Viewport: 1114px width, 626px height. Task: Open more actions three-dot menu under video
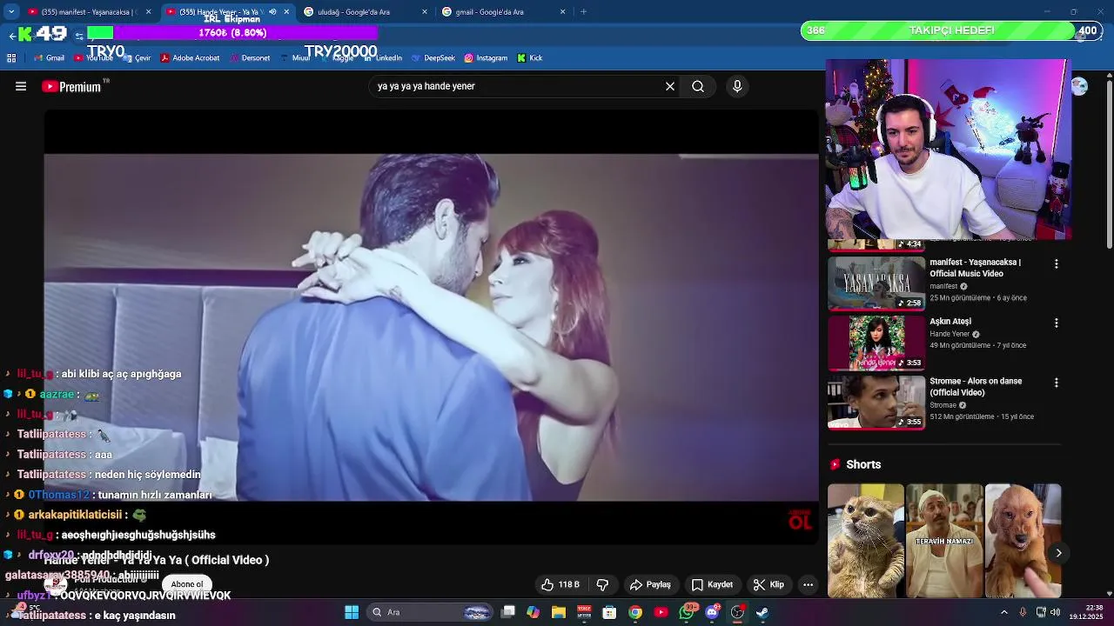[808, 584]
